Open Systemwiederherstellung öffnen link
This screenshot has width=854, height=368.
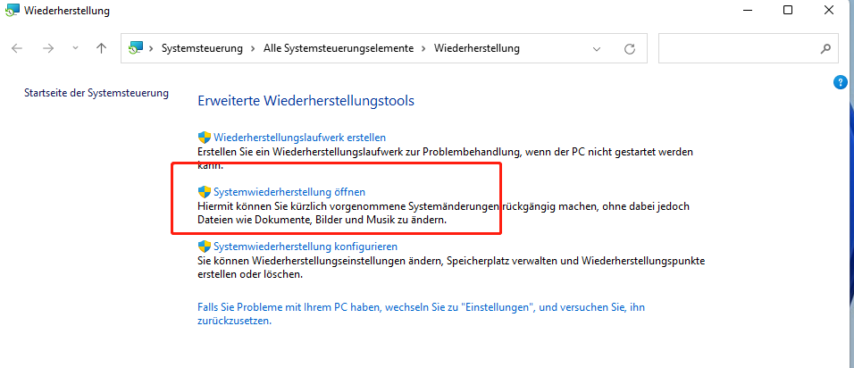289,192
